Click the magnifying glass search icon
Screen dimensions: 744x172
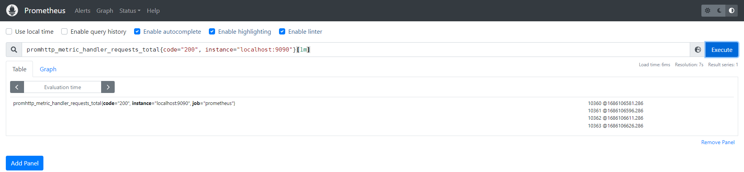pyautogui.click(x=14, y=50)
